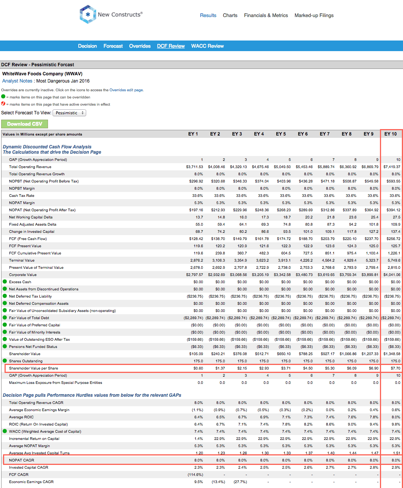The image size is (403, 488).
Task: Click the Decision Page Performance Hurdles heading
Action: tap(92, 395)
